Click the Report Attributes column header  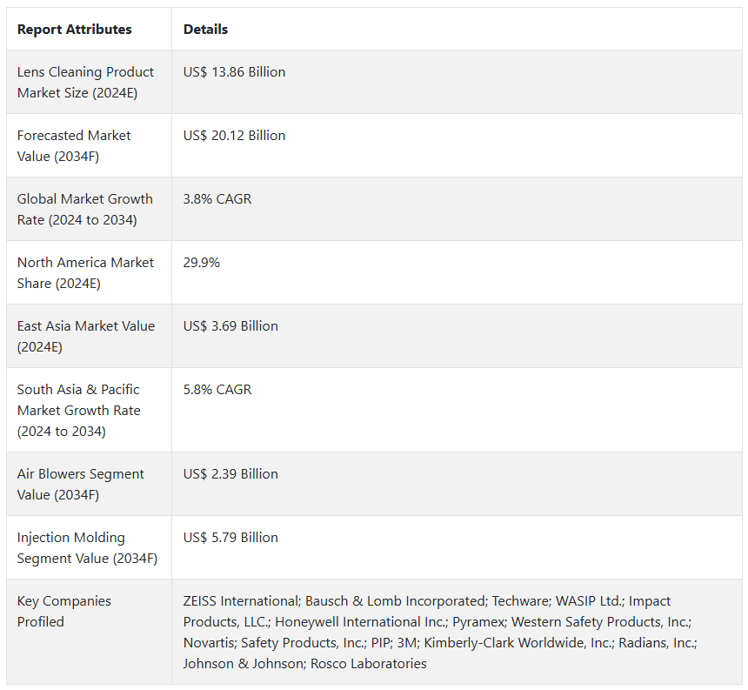(x=75, y=29)
